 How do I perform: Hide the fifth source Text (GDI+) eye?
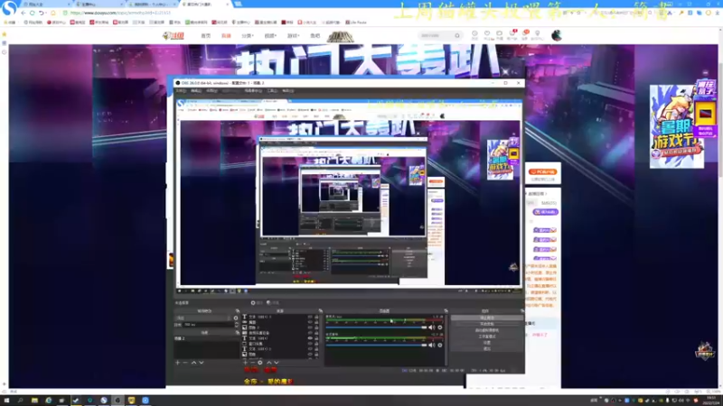(x=310, y=338)
